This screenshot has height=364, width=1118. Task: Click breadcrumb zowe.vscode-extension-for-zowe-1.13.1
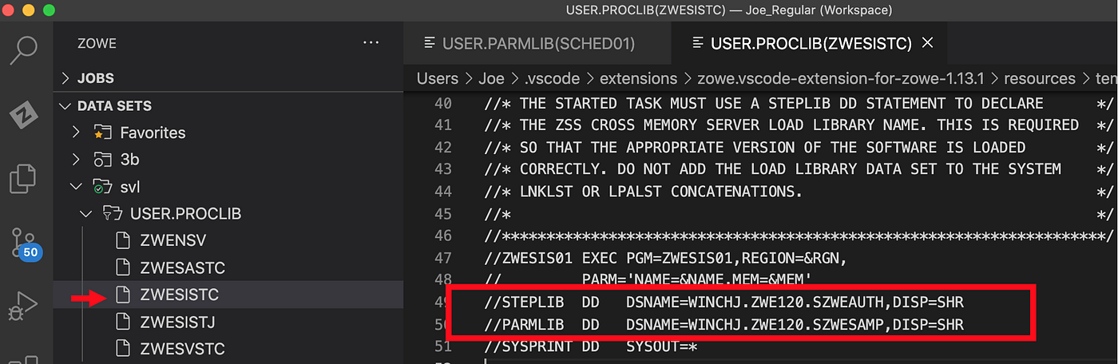point(840,78)
